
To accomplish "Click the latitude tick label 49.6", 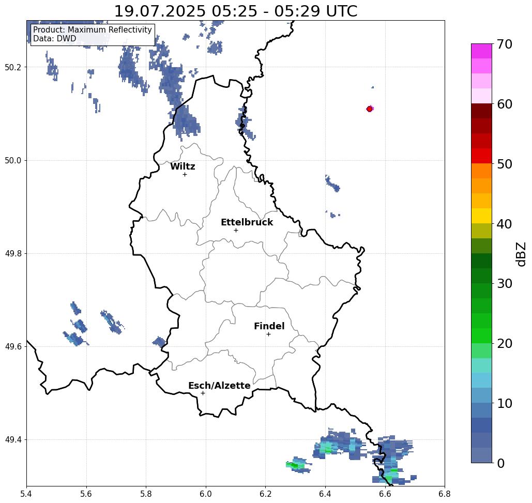I will point(13,347).
